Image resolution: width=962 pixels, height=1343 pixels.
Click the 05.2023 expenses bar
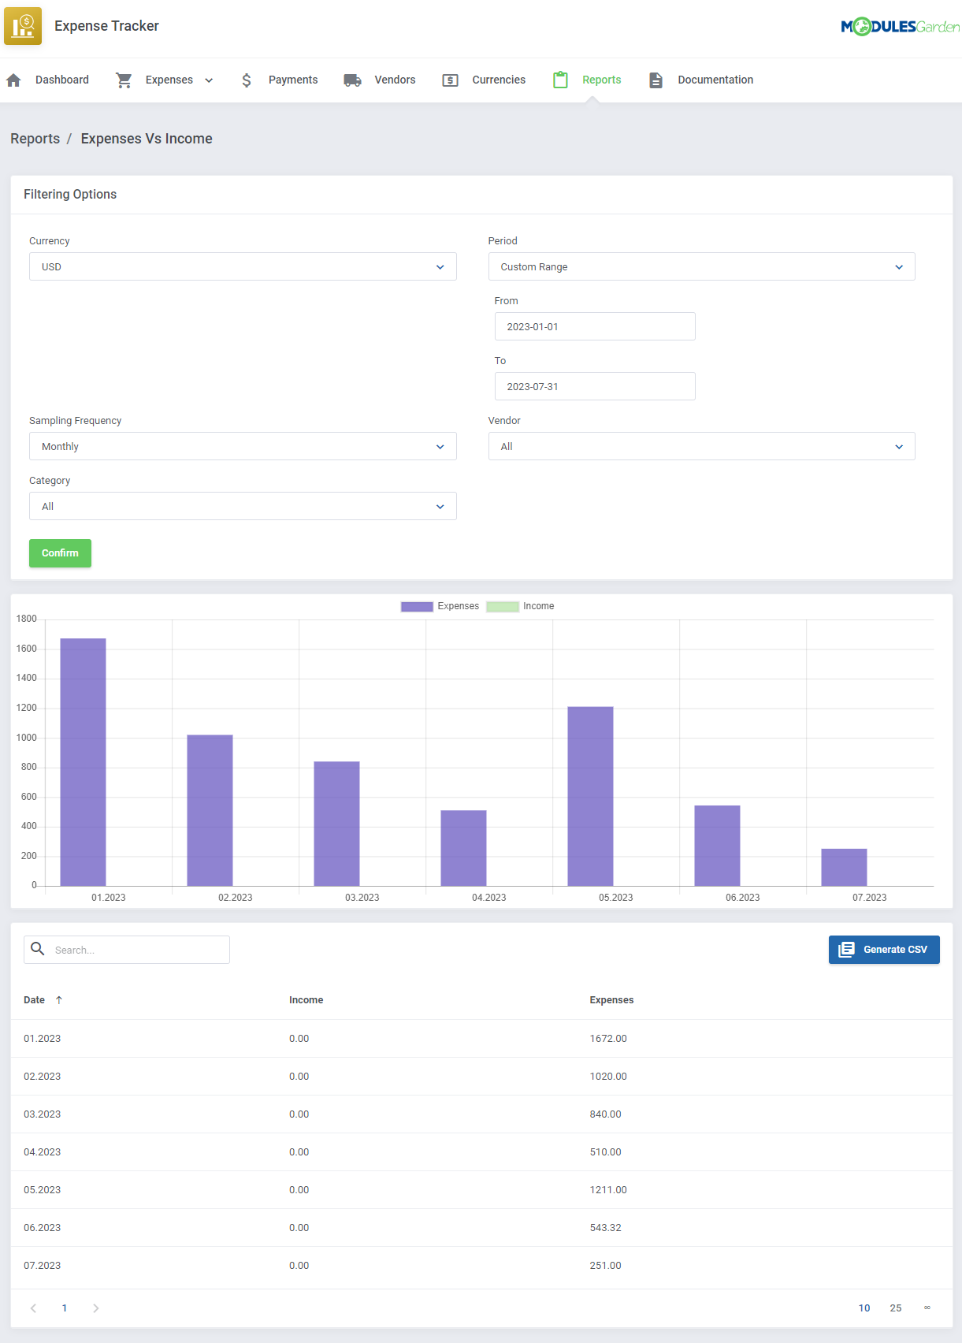[x=591, y=796]
